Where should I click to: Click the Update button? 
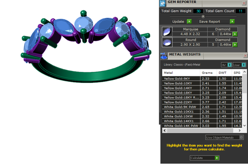point(179,21)
